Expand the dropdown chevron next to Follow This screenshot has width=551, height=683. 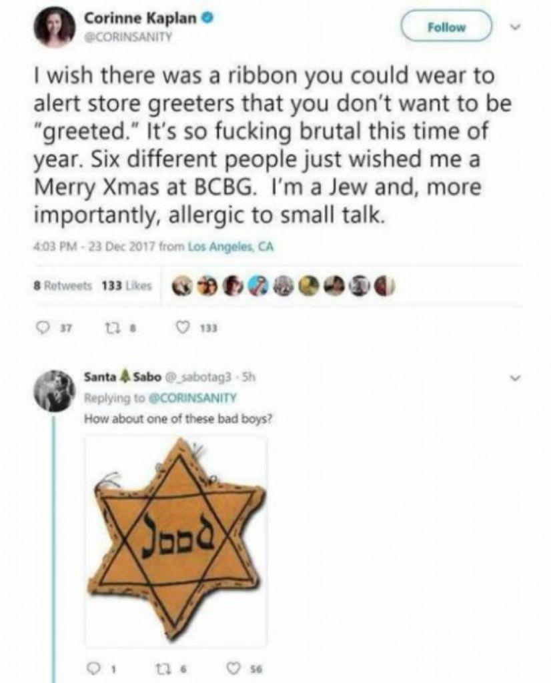coord(516,27)
